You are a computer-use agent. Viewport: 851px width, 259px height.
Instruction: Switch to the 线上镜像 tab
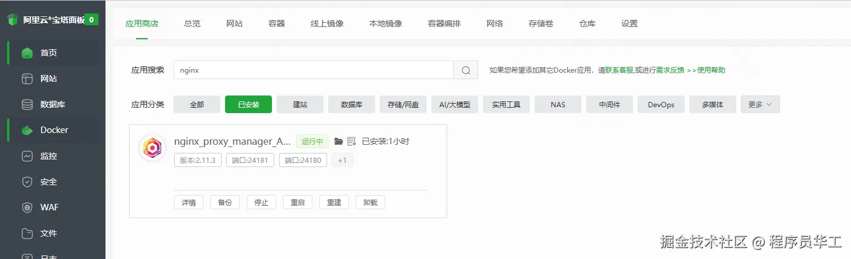tap(327, 23)
